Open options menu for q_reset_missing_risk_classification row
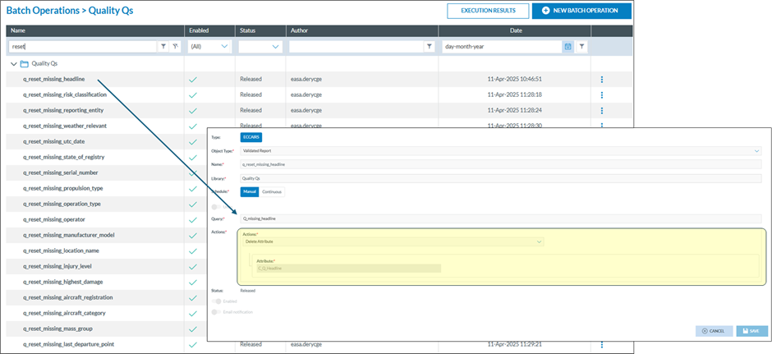This screenshot has height=354, width=772. [x=602, y=95]
